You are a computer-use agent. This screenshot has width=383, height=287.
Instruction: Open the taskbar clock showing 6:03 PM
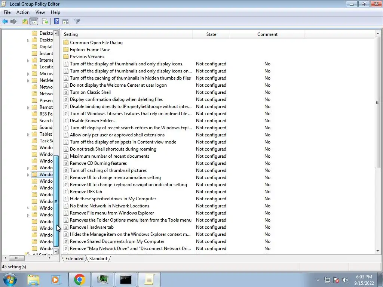(364, 280)
